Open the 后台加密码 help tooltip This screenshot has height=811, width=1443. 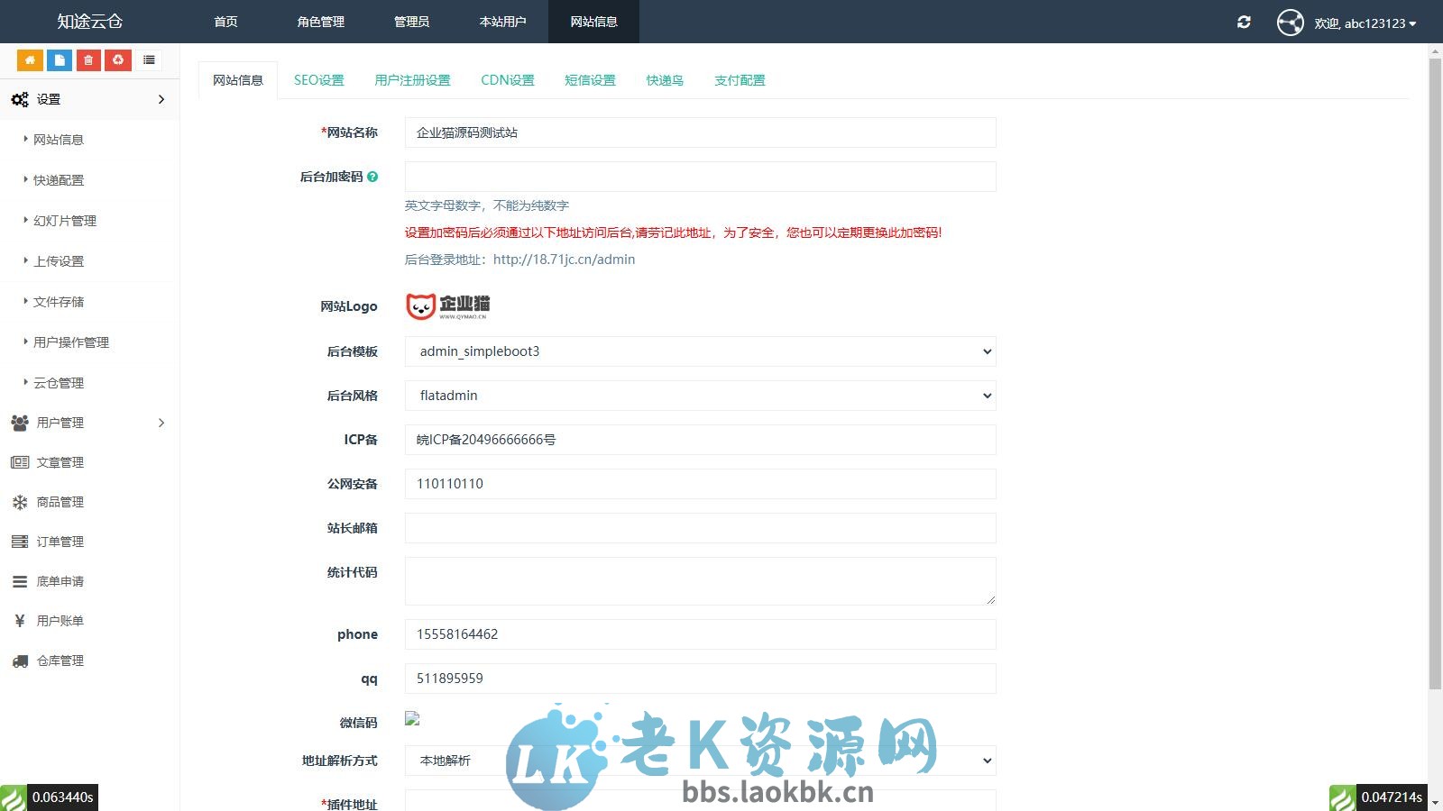point(372,177)
